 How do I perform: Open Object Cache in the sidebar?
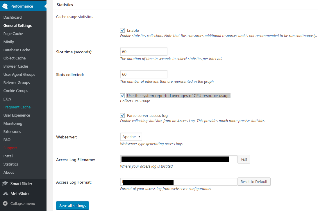point(15,58)
